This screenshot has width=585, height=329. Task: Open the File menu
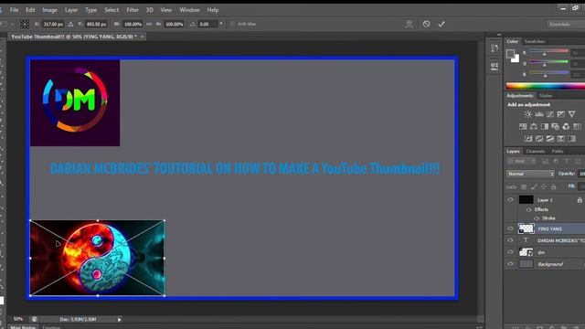(14, 10)
